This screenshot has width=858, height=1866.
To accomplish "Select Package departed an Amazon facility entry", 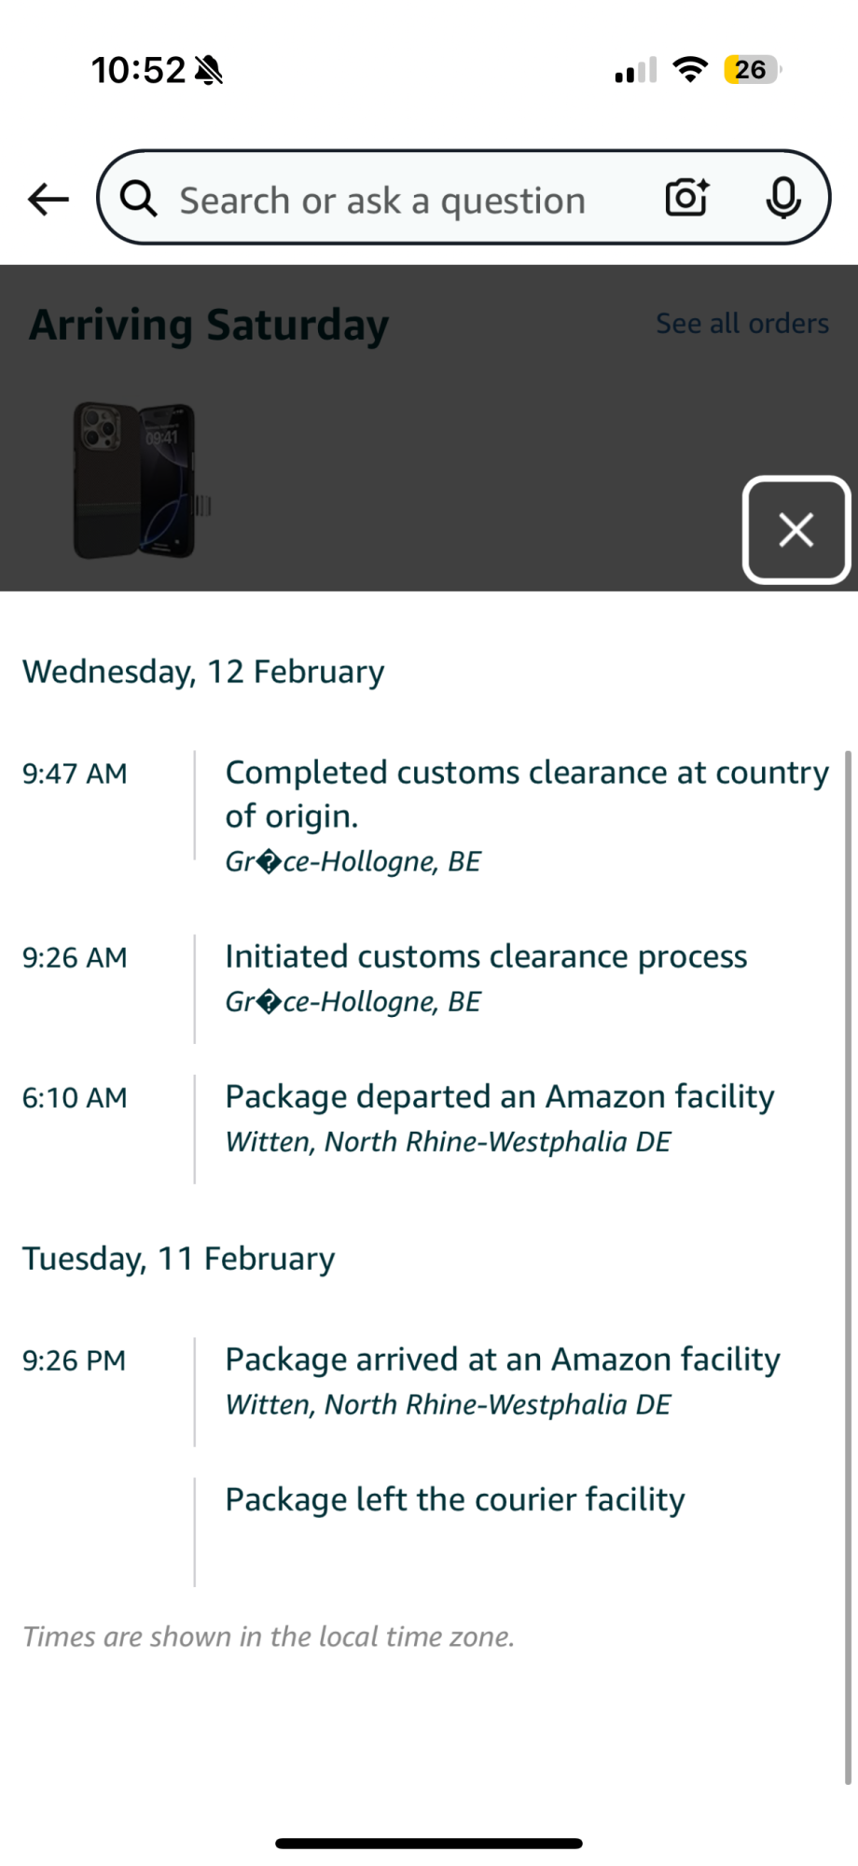I will [x=500, y=1118].
